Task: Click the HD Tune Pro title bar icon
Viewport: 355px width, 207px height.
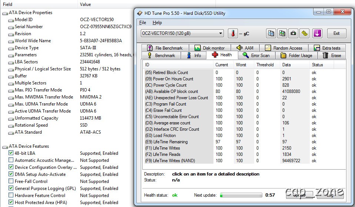Action: tap(140, 13)
